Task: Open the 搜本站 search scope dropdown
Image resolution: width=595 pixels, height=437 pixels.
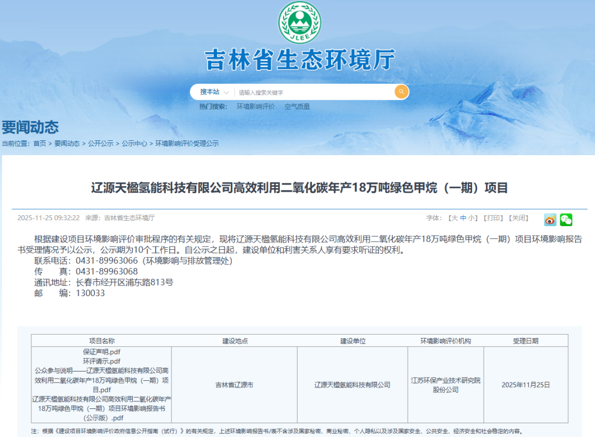Action: pyautogui.click(x=212, y=92)
